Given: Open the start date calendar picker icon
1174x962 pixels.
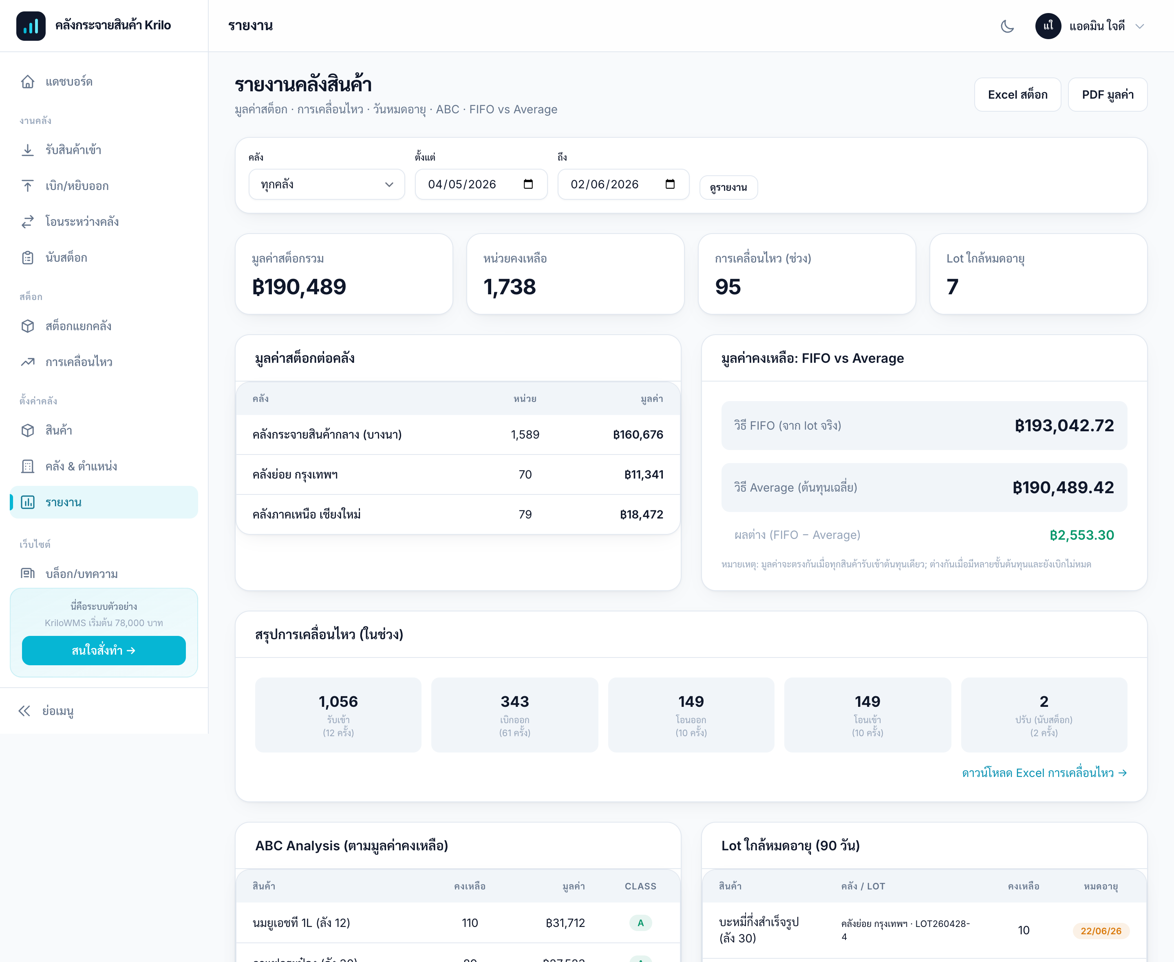Looking at the screenshot, I should coord(528,184).
